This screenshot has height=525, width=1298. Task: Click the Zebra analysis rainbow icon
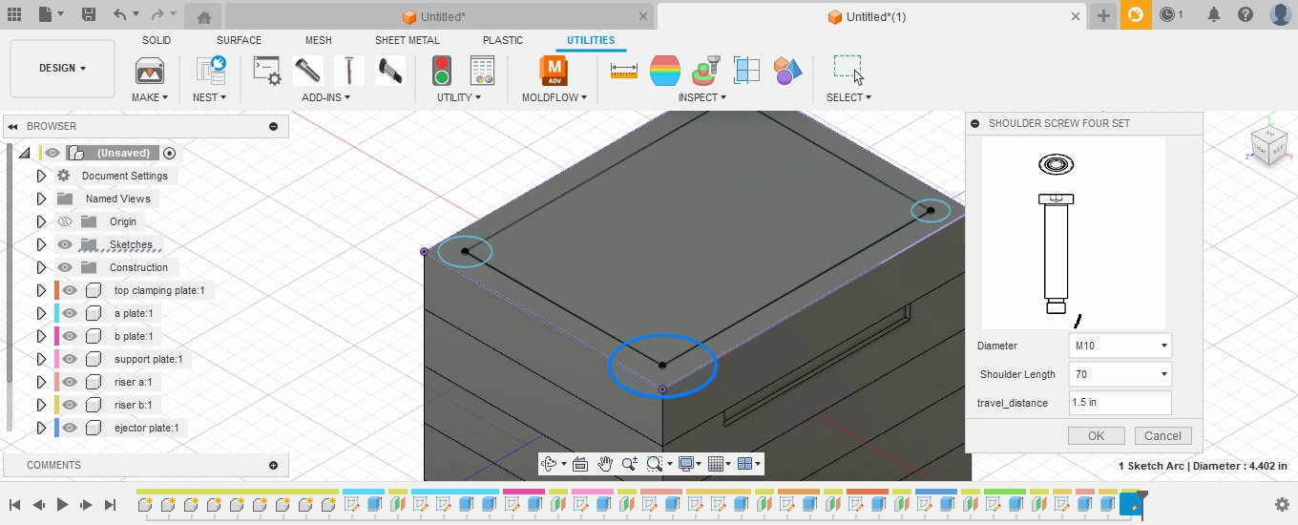click(665, 71)
